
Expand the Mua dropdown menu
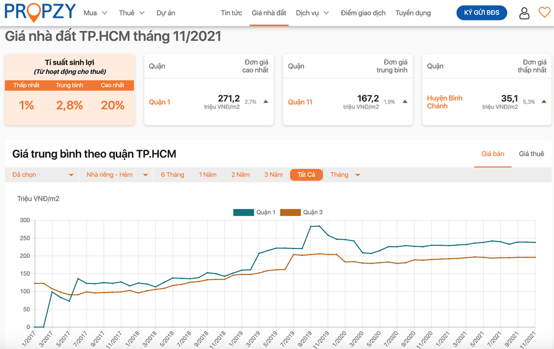tap(95, 13)
